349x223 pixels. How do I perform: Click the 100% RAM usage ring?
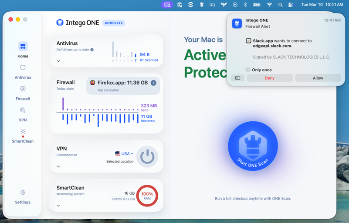[x=147, y=196]
